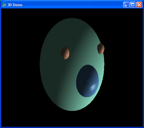This screenshot has width=144, height=128.
Task: Click the 3D Demo title text
Action: coord(15,5)
